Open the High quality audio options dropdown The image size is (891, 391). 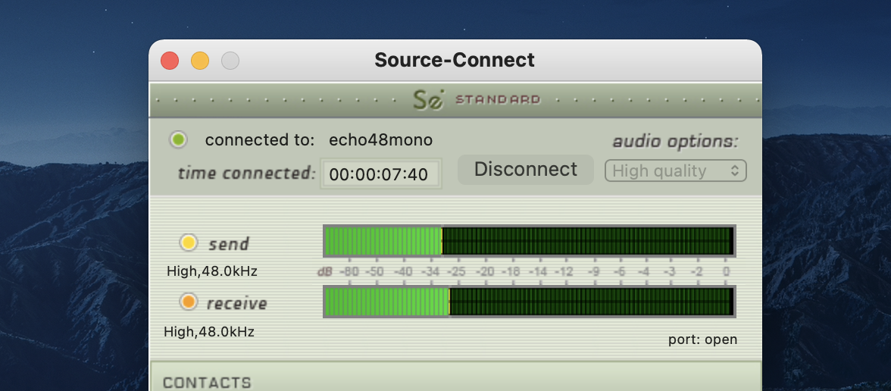coord(675,171)
